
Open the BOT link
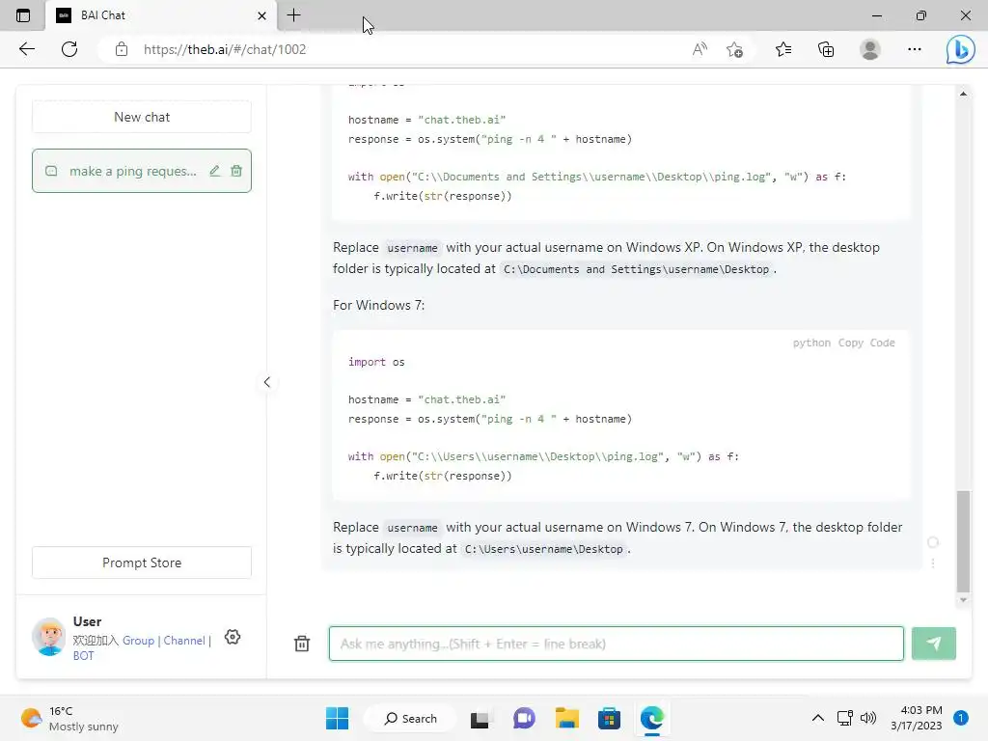click(x=83, y=655)
